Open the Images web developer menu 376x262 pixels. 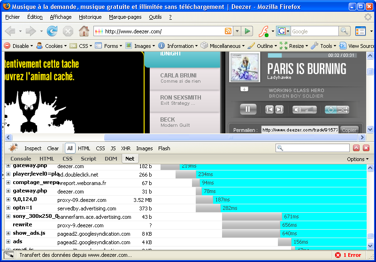[x=140, y=46]
